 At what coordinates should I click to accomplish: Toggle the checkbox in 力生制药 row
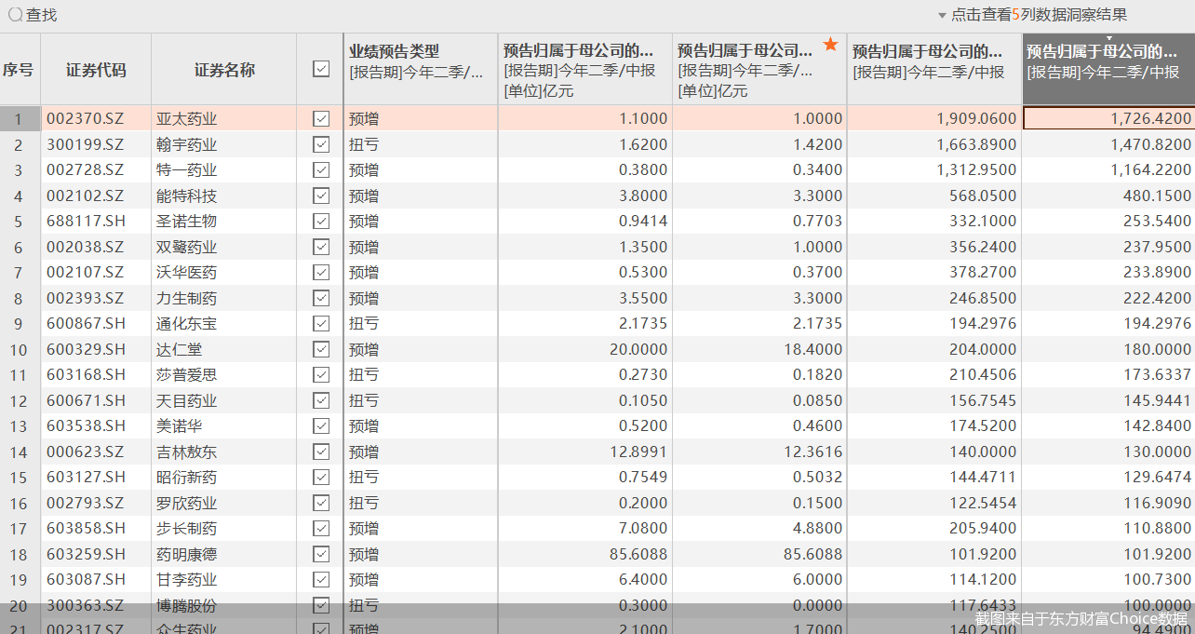321,298
